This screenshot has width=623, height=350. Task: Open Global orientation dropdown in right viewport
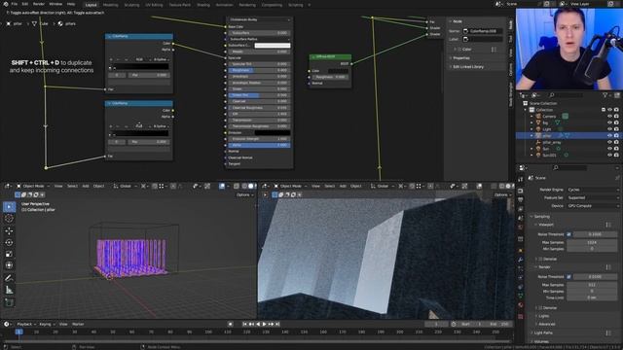pos(383,186)
